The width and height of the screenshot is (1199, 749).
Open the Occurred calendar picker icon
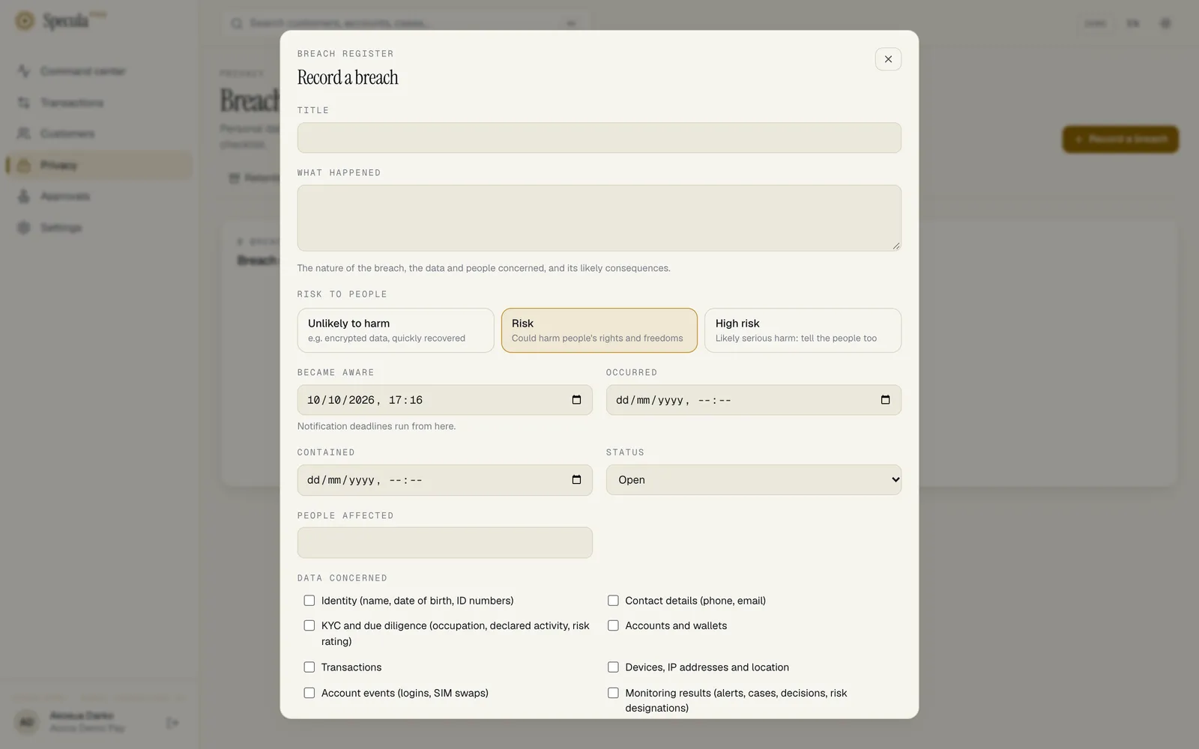click(885, 400)
